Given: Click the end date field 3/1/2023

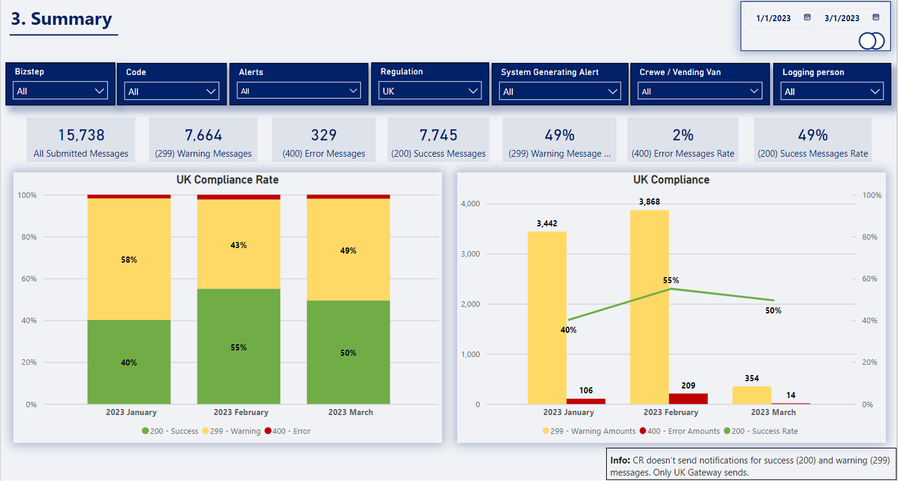Looking at the screenshot, I should click(842, 18).
